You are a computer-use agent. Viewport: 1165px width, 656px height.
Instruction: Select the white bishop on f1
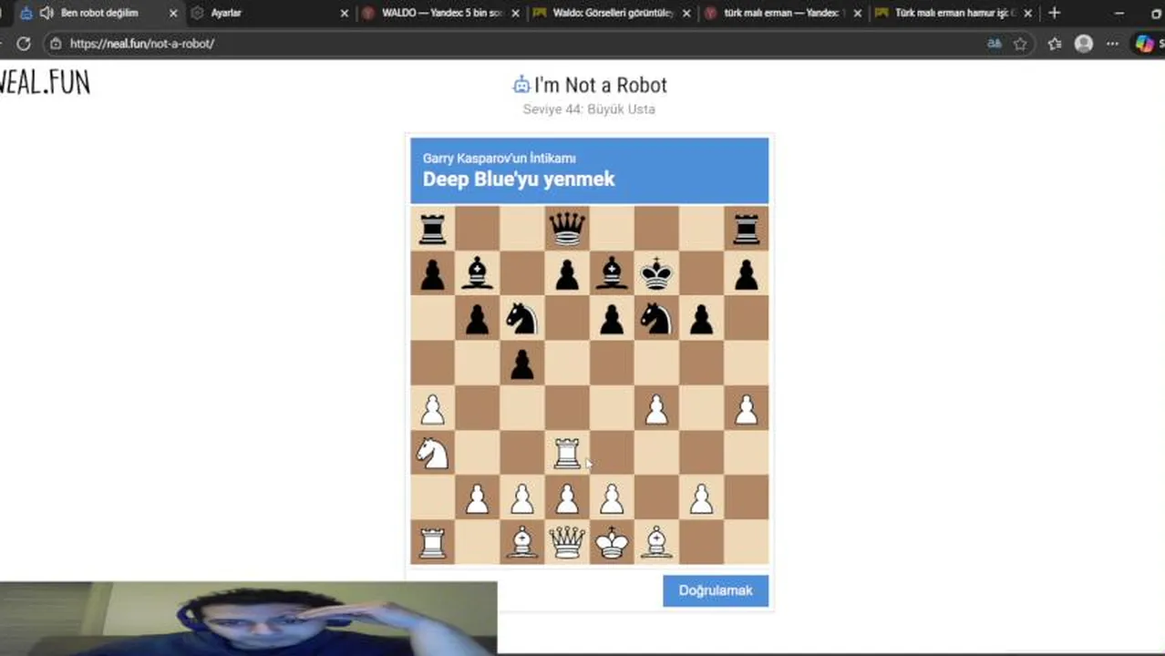coord(656,542)
